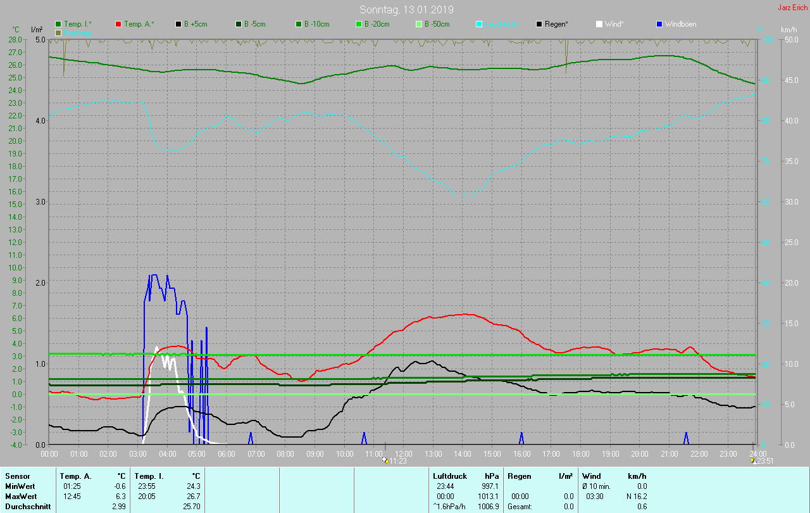Select the black Regen legend square
Viewport: 810px width, 513px height.
[539, 24]
